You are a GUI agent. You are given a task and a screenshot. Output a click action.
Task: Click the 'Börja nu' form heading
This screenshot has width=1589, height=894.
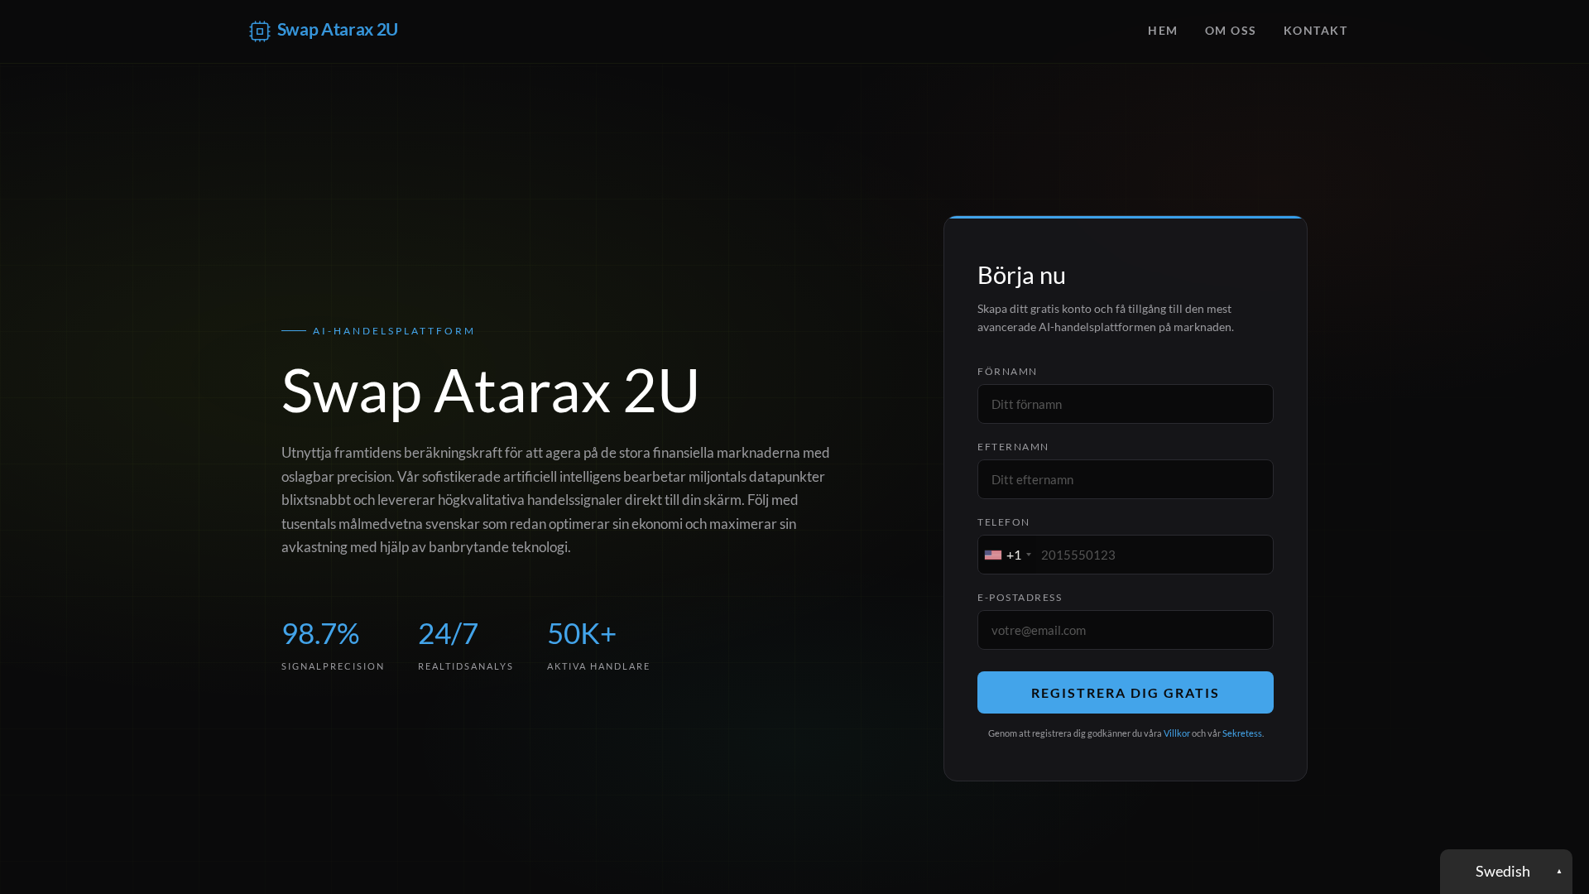coord(1021,275)
